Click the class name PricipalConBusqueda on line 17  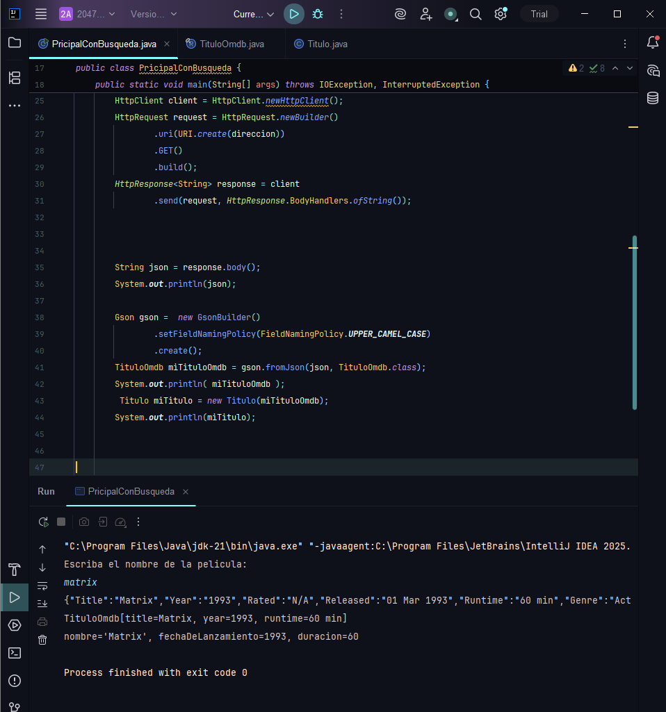pos(185,67)
